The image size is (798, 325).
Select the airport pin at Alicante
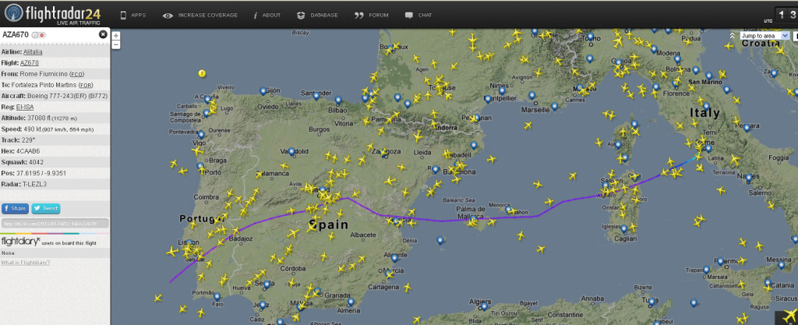tap(394, 258)
